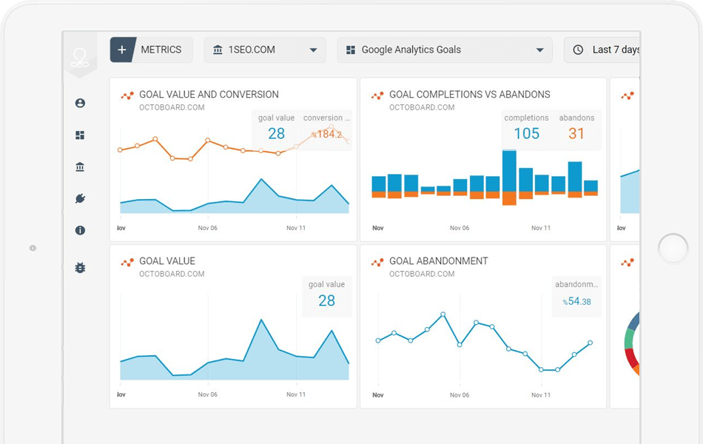Toggle the completions metric pill
The width and height of the screenshot is (703, 444).
[526, 126]
